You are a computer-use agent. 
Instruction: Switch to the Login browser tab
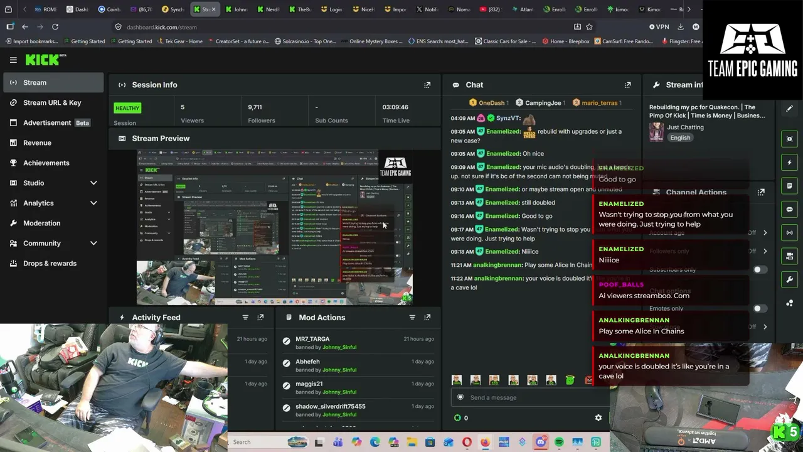tap(331, 9)
